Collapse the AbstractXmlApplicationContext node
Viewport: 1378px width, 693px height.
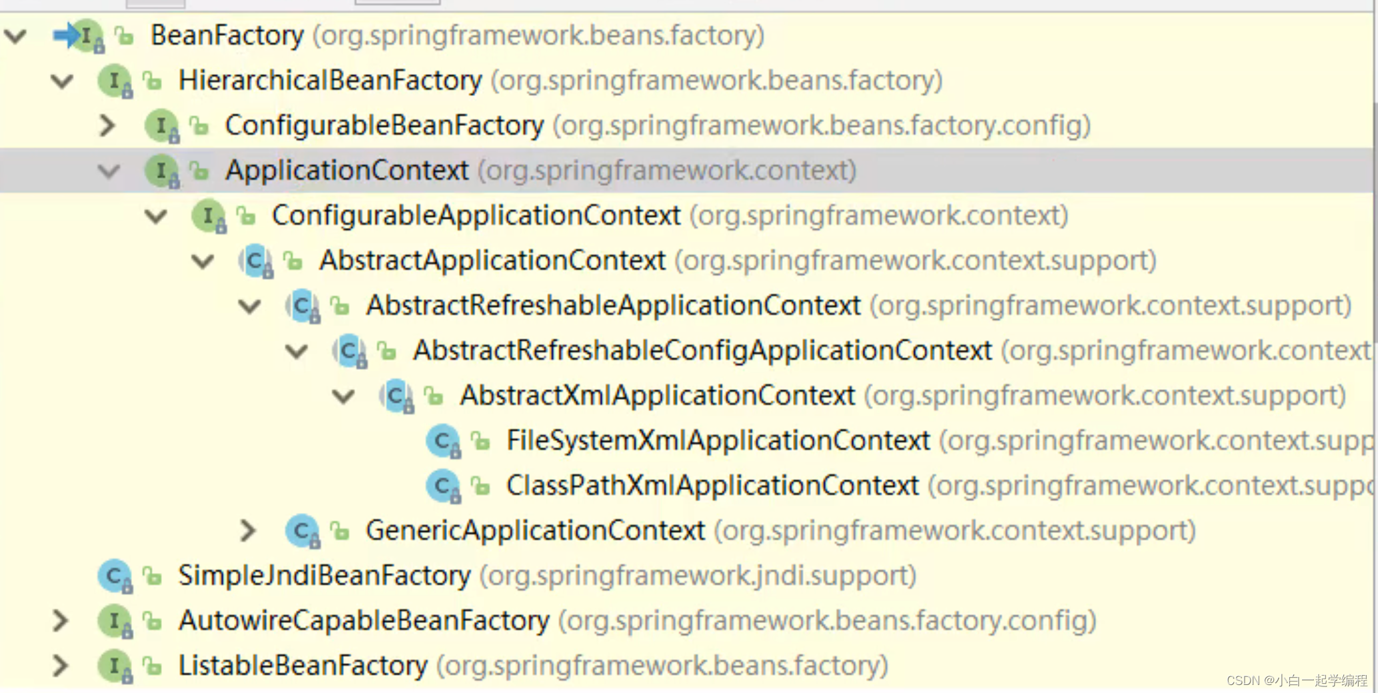[x=344, y=396]
